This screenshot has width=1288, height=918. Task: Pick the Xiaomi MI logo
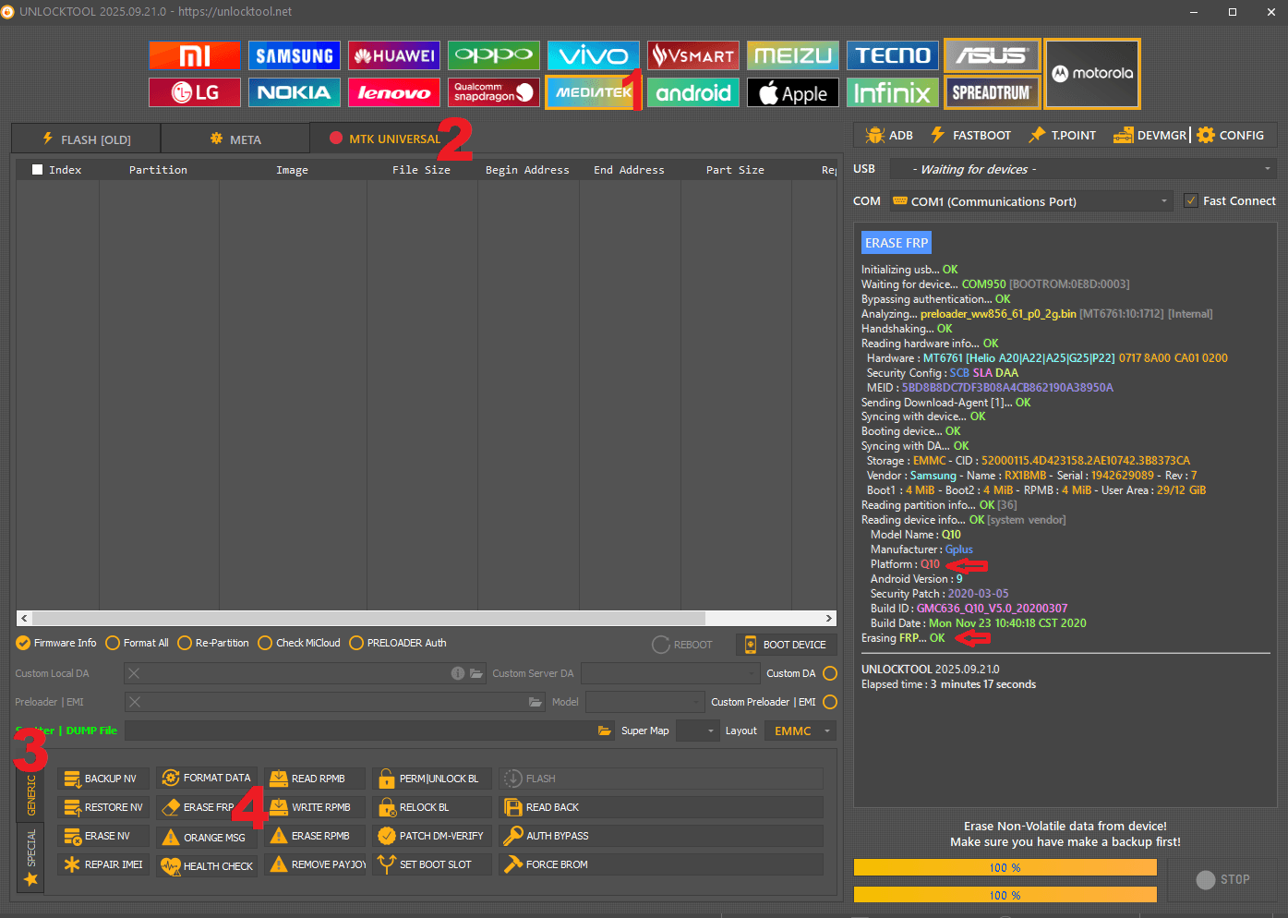pyautogui.click(x=194, y=56)
